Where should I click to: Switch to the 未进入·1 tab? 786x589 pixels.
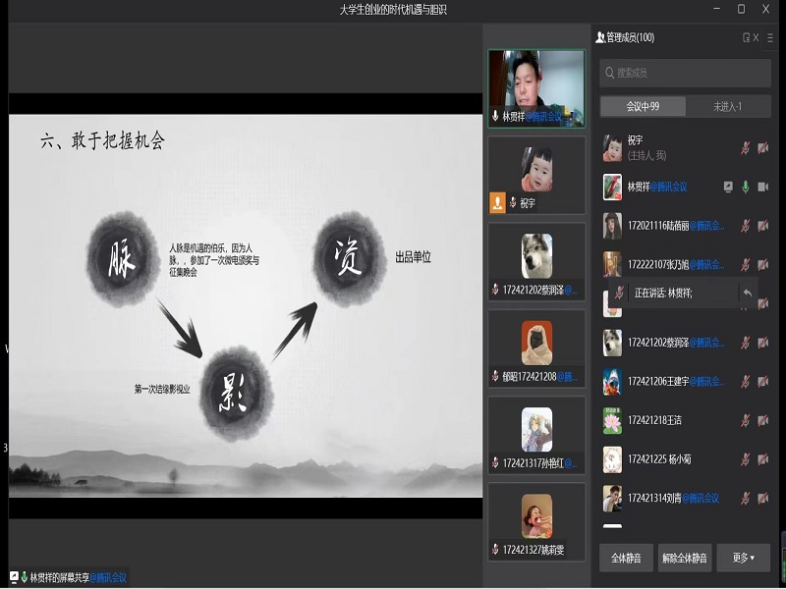click(x=728, y=106)
